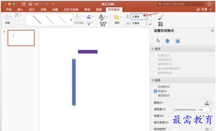Switch to the 幻灯片放映 tab
Viewport: 216px width, 131px height.
(x=71, y=10)
